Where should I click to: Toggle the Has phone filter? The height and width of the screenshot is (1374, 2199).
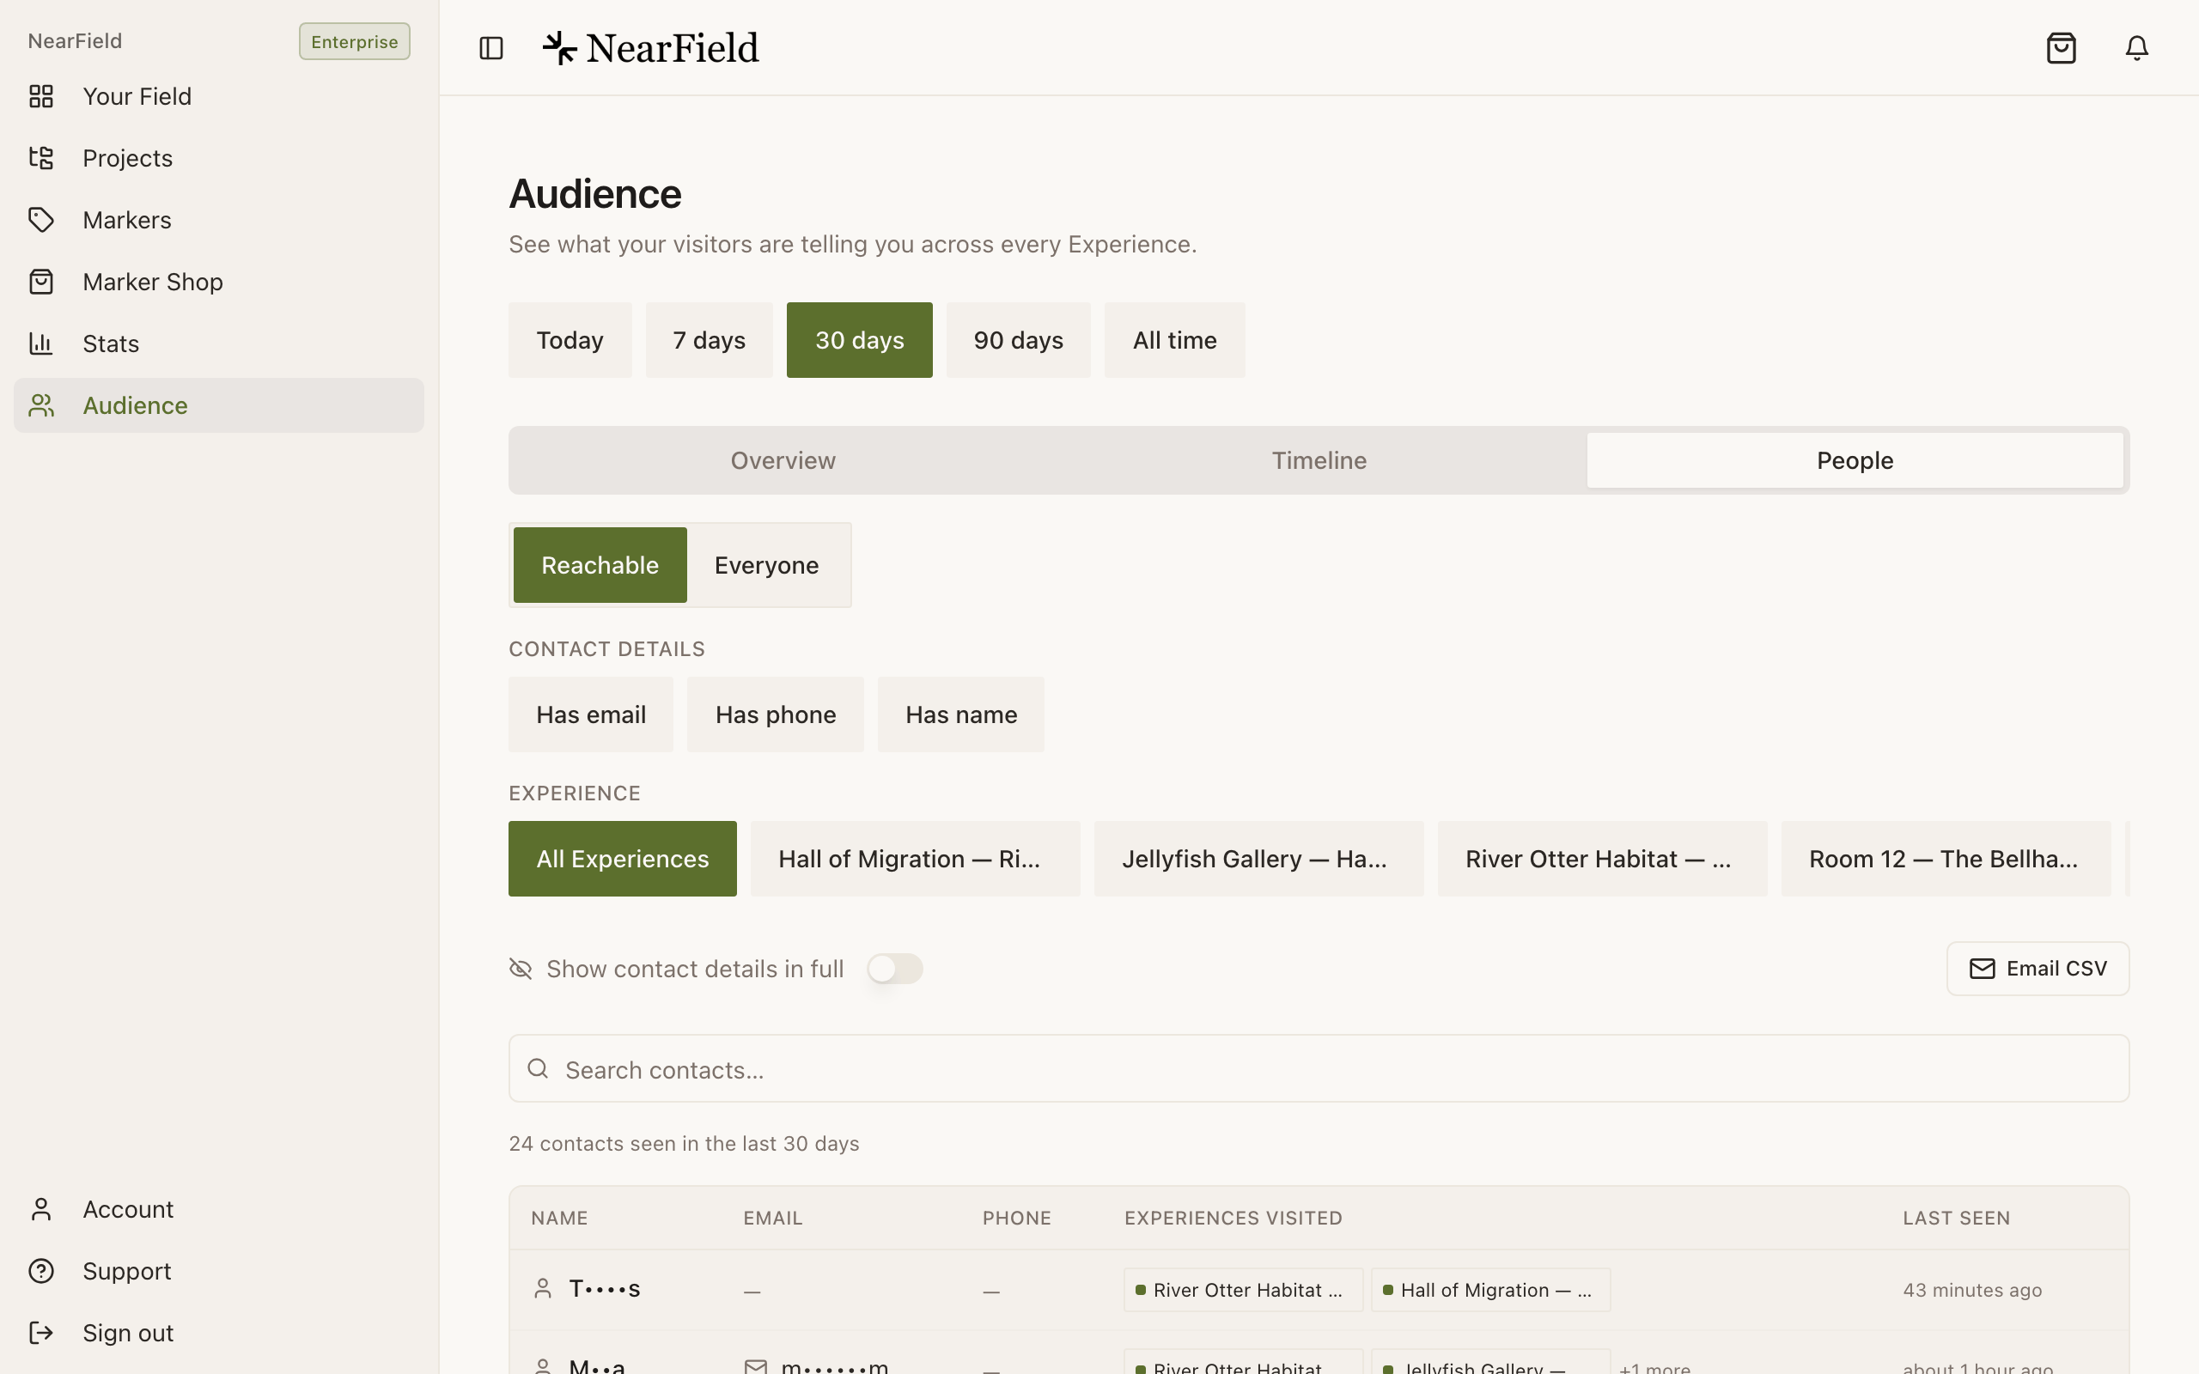coord(776,714)
